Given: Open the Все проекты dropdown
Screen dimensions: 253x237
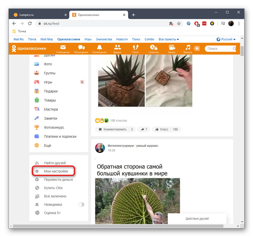Looking at the screenshot, I should pyautogui.click(x=169, y=39).
